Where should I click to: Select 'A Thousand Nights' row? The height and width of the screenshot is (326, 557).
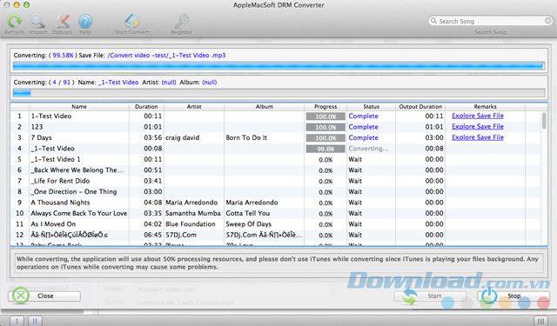(x=275, y=203)
